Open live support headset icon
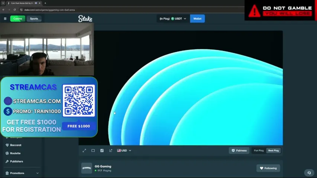This screenshot has width=317, height=178. (x=309, y=173)
